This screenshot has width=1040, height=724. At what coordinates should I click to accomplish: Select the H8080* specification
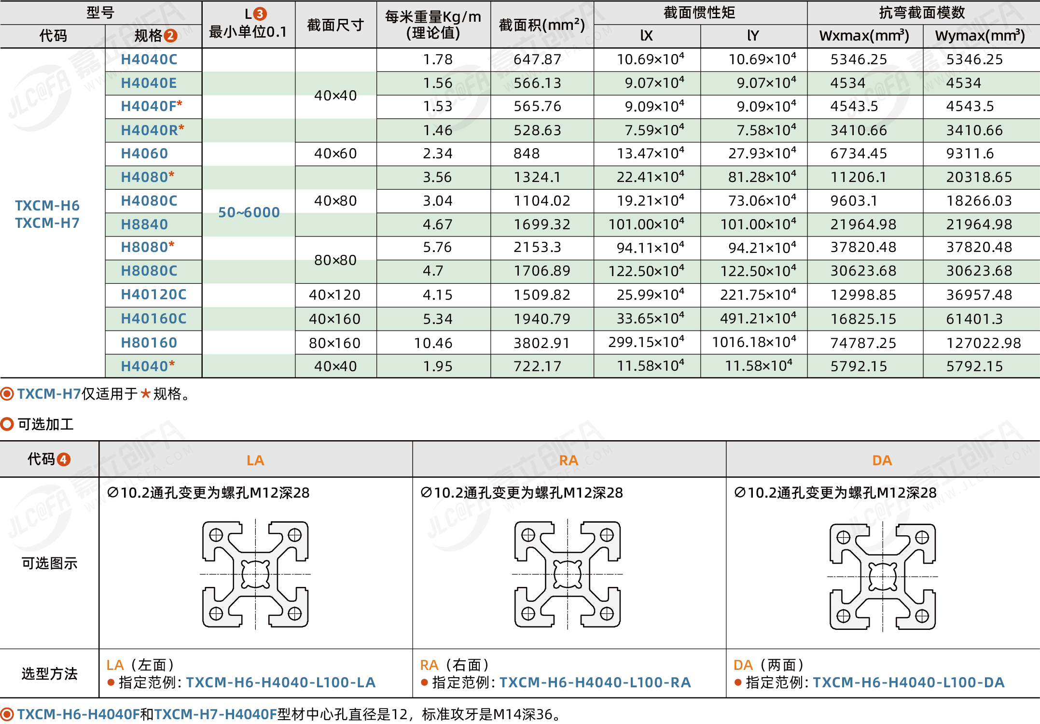[148, 247]
